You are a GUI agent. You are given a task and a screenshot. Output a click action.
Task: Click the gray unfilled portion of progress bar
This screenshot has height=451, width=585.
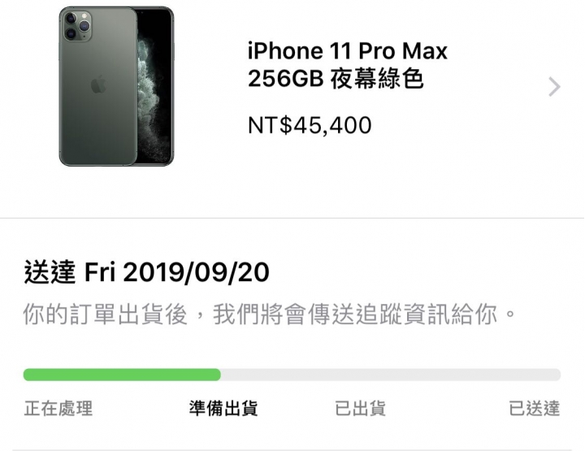click(391, 375)
